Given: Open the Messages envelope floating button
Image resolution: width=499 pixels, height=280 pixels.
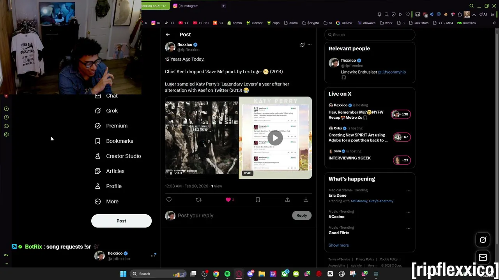Looking at the screenshot, I should coord(483,257).
